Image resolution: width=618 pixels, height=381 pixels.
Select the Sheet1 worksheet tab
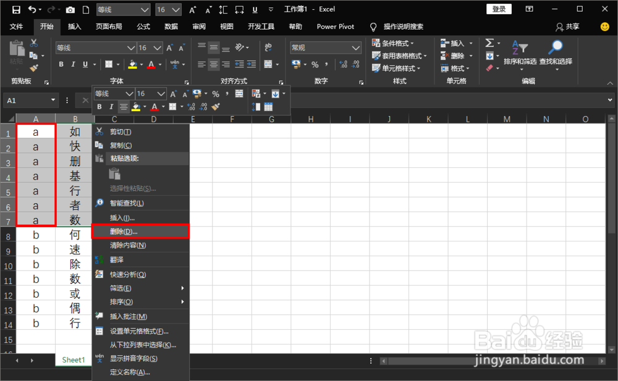(74, 360)
